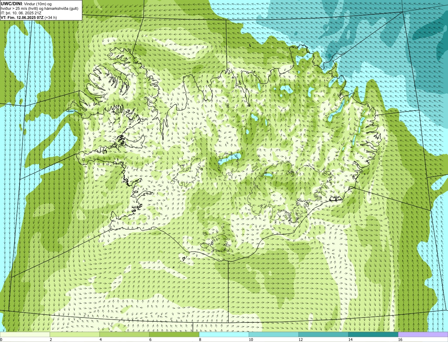Click the legend scale label "16"
The width and height of the screenshot is (448, 342).
coord(400,340)
